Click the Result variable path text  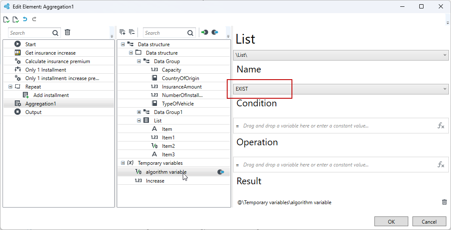click(x=284, y=202)
